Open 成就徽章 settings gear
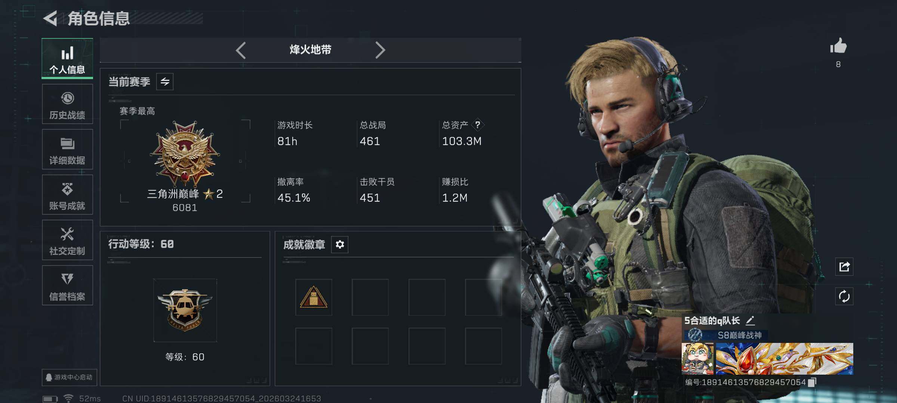The width and height of the screenshot is (897, 403). click(x=340, y=244)
